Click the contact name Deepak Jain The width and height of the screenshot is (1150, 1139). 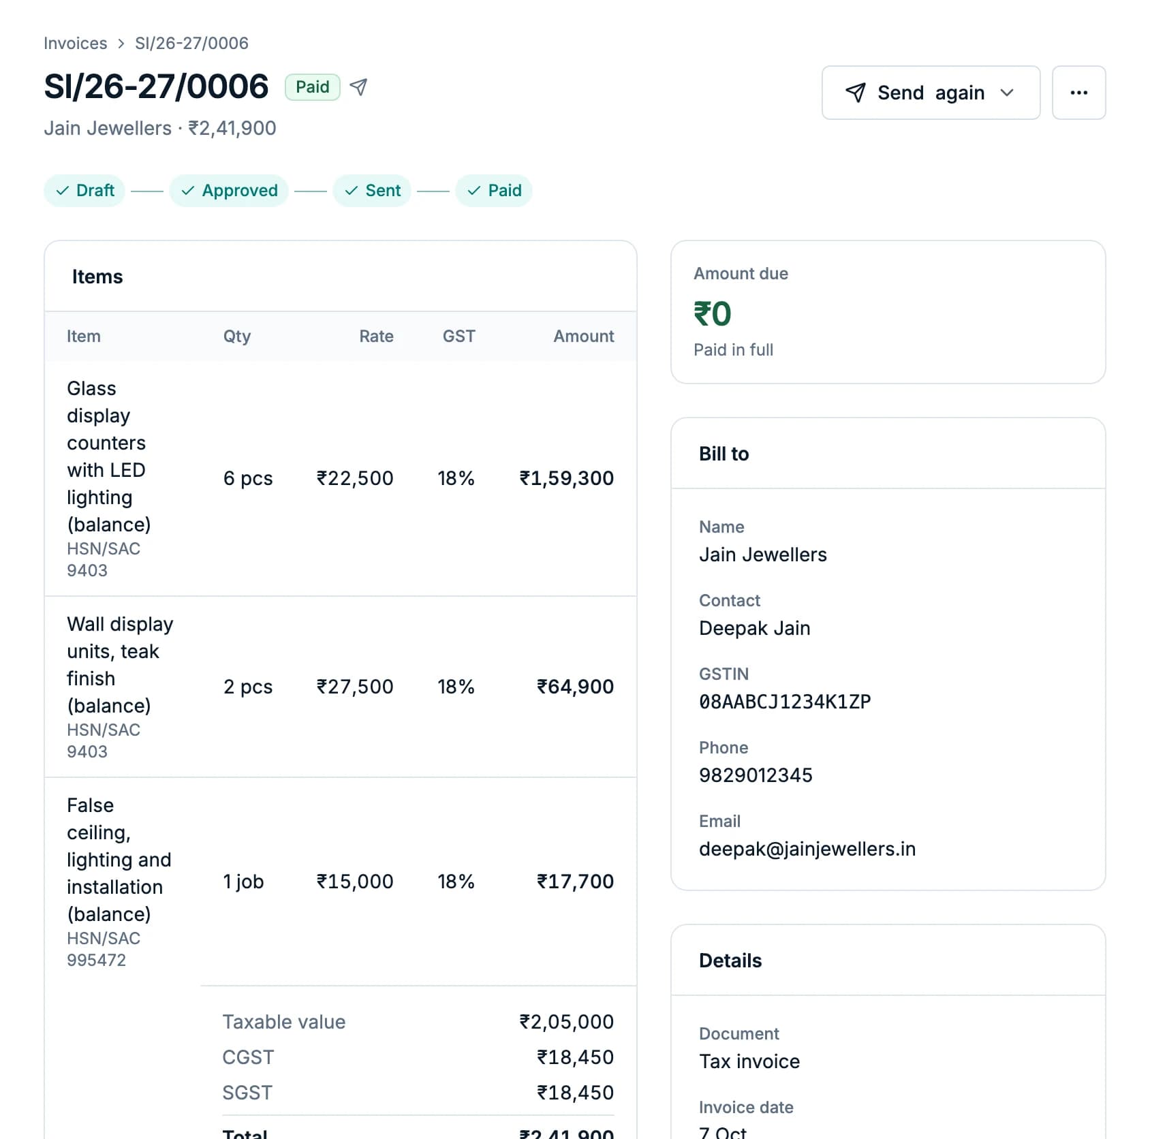pyautogui.click(x=754, y=628)
